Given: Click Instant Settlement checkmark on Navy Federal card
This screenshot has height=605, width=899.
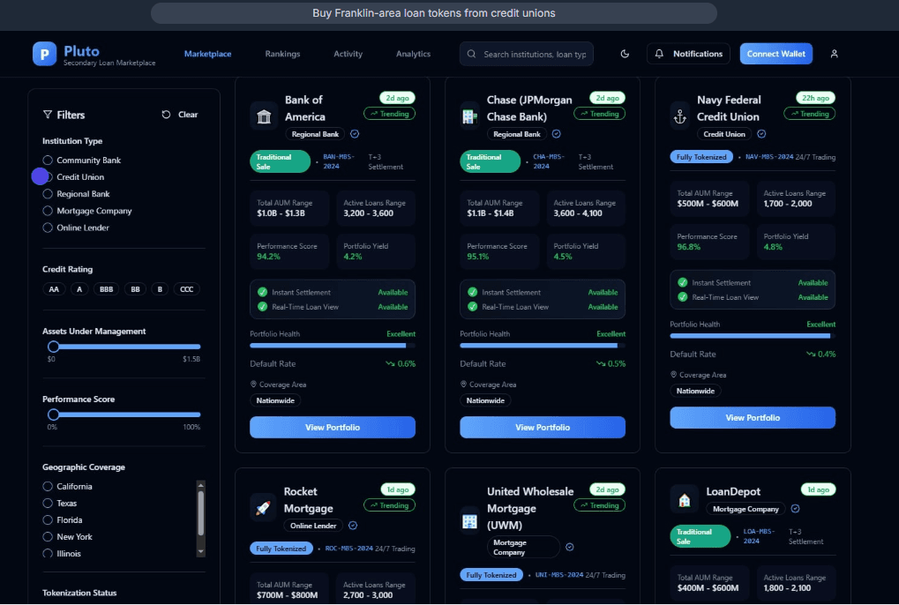Looking at the screenshot, I should 682,282.
